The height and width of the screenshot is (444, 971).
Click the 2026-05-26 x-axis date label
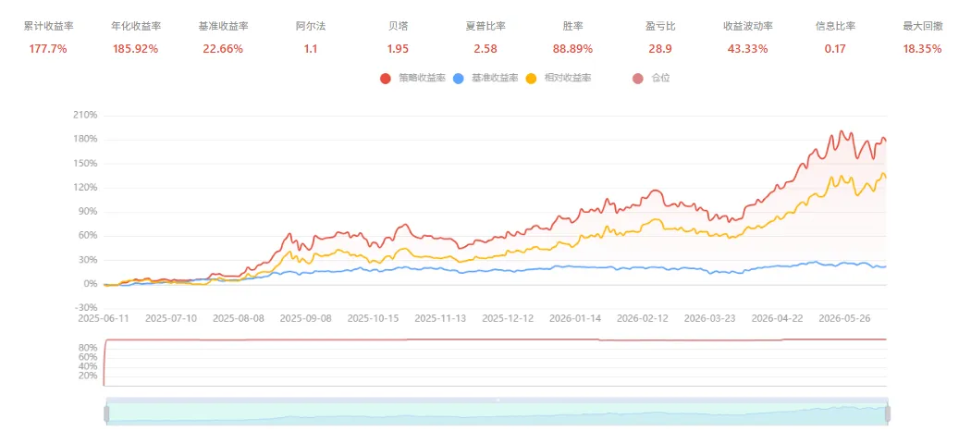pos(844,318)
